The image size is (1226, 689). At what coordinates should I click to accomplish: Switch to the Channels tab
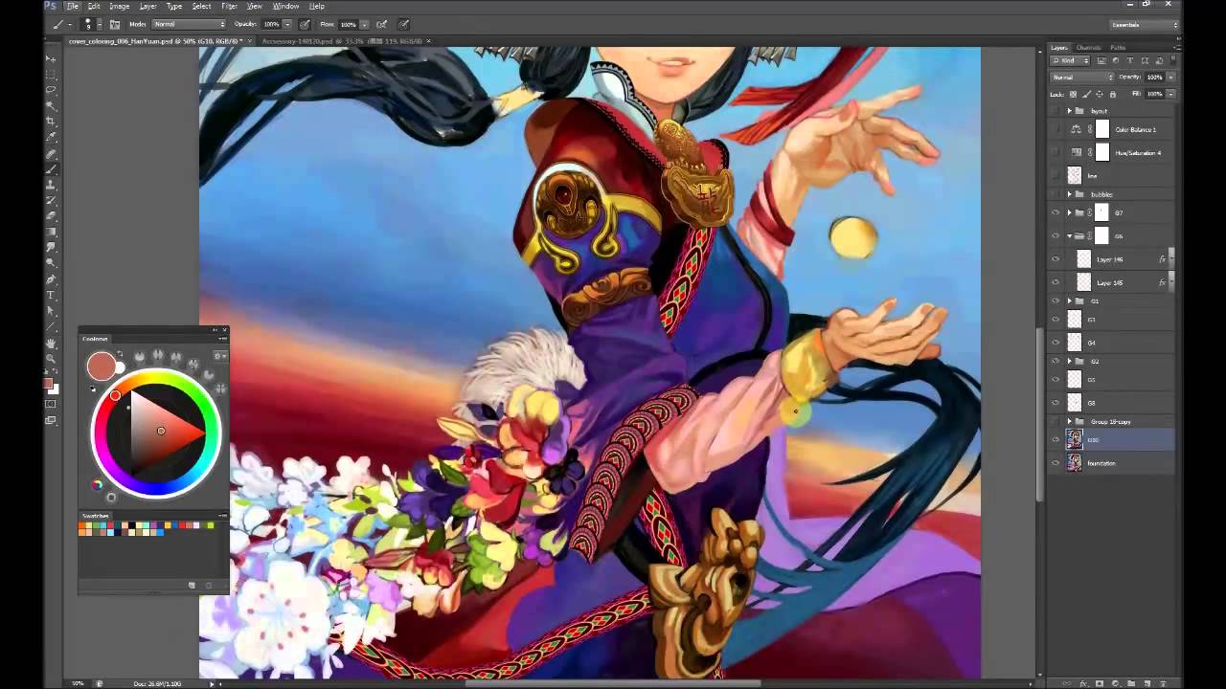[1088, 47]
